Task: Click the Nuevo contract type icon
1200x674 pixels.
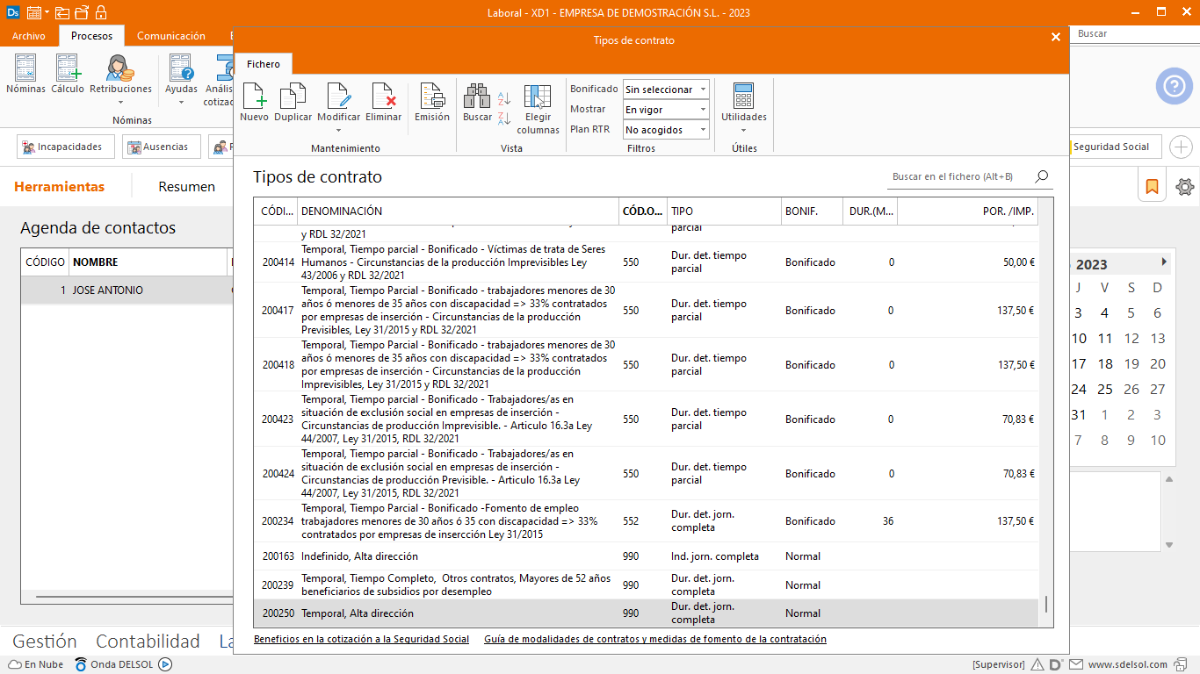Action: click(254, 103)
